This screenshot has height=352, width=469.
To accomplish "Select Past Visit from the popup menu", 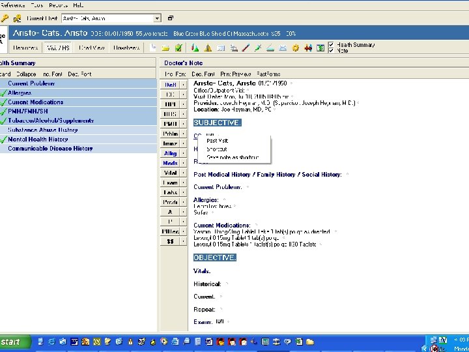I will 218,141.
